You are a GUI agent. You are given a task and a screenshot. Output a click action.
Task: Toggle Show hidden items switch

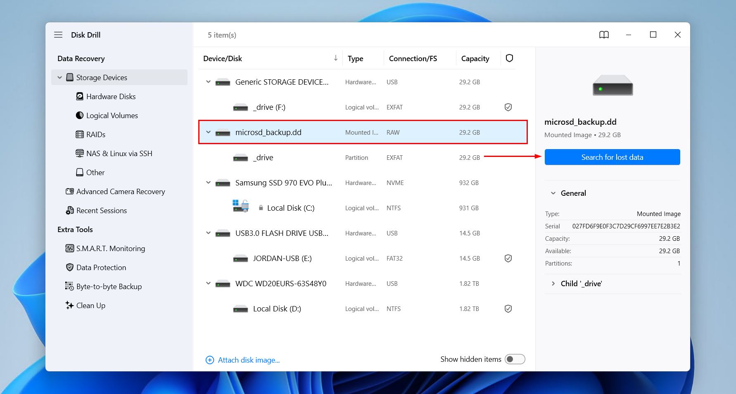515,359
